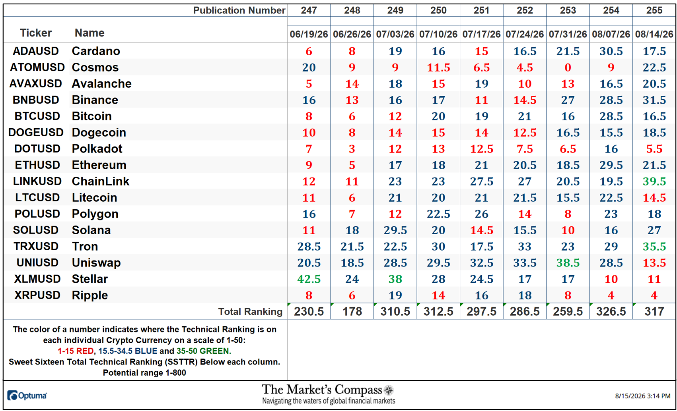
Task: Select the XRPUSD ticker
Action: tap(37, 295)
